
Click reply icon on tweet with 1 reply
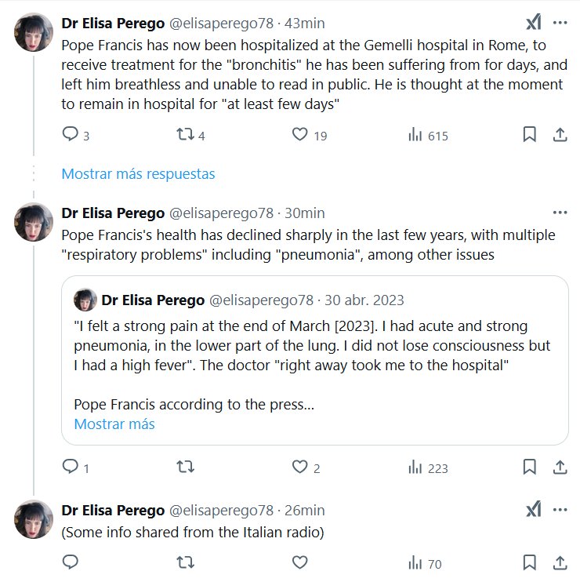[x=70, y=467]
